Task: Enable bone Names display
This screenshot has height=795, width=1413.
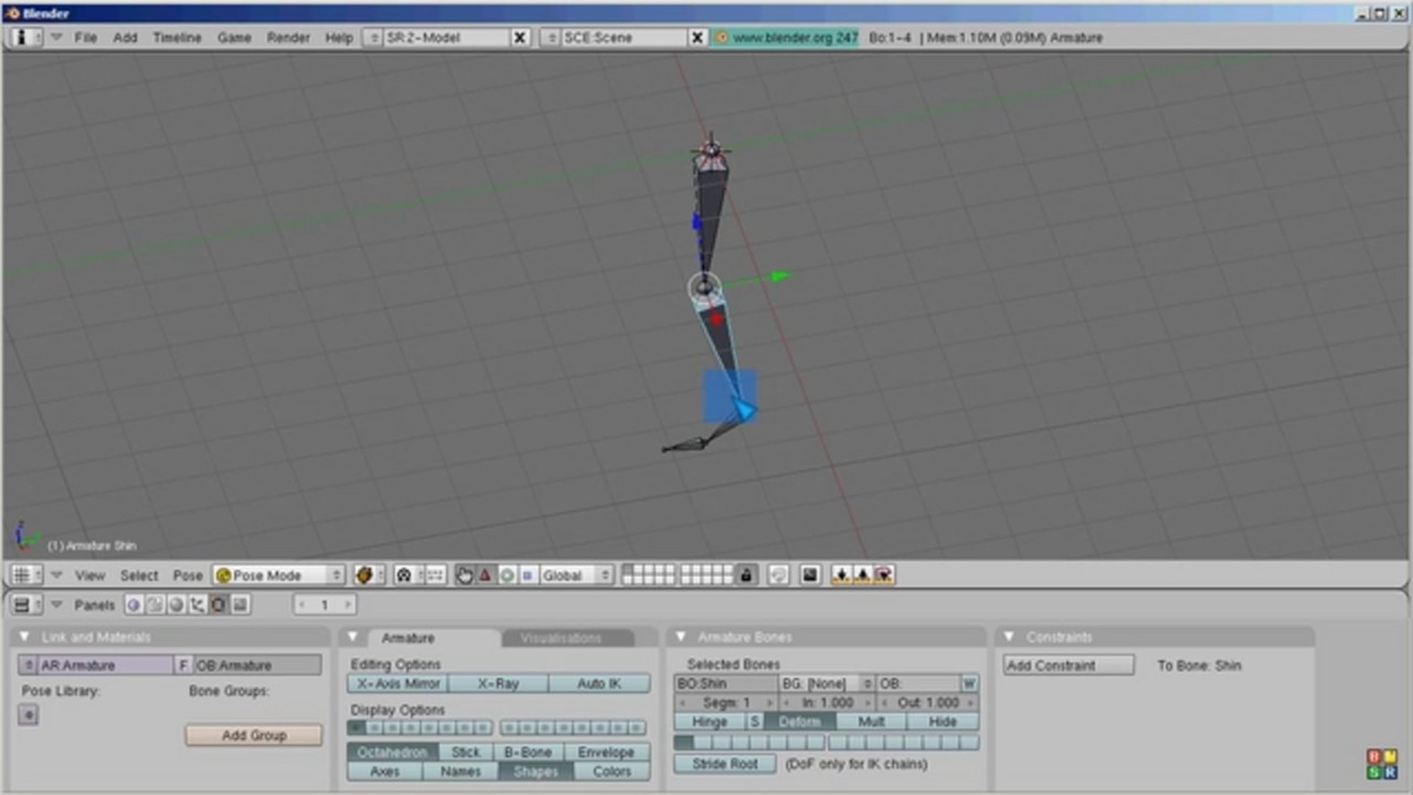Action: pyautogui.click(x=460, y=771)
